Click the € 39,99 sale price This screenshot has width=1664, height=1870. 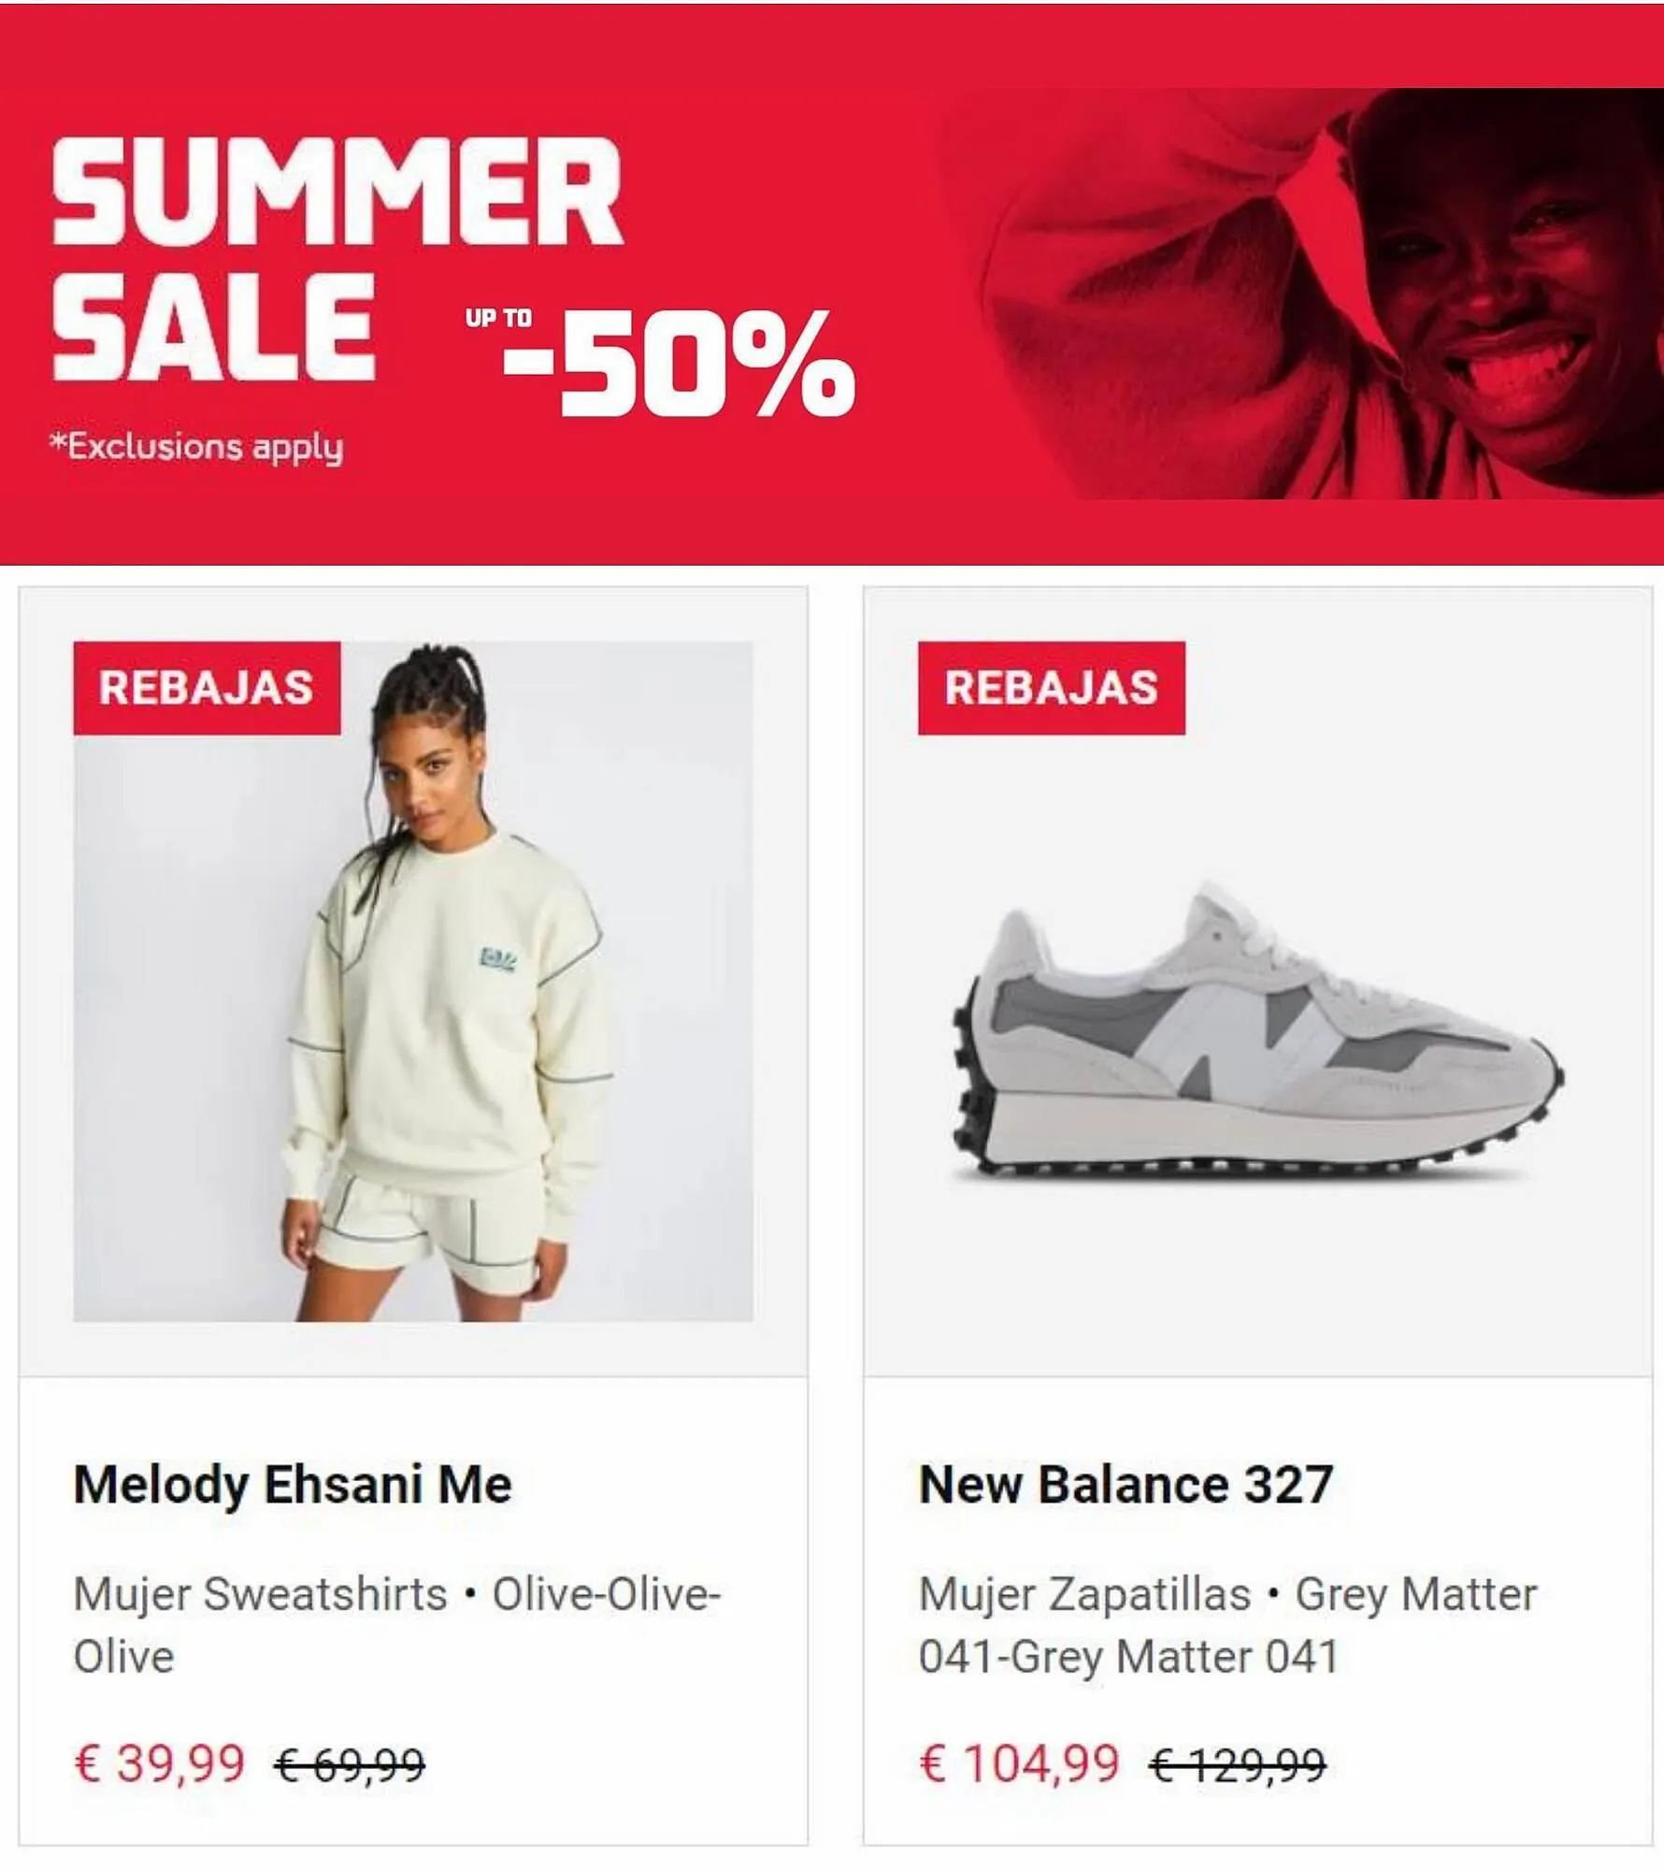point(160,1763)
